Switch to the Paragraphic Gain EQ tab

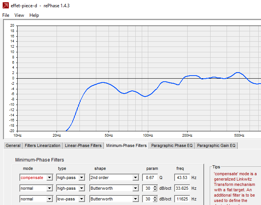(x=216, y=145)
